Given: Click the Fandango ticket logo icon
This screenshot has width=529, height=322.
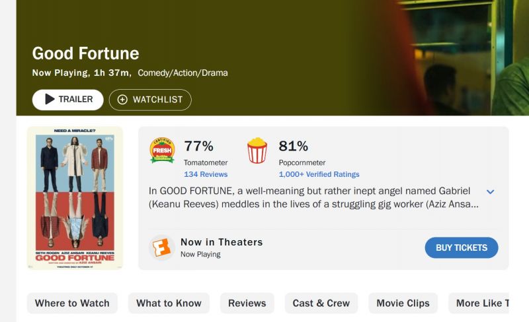Looking at the screenshot, I should 162,247.
